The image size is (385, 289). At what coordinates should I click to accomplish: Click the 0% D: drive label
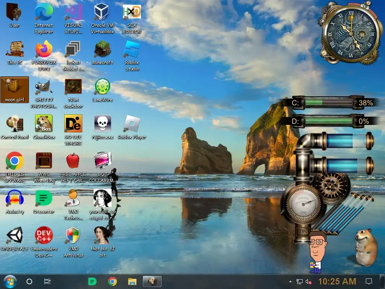click(364, 122)
